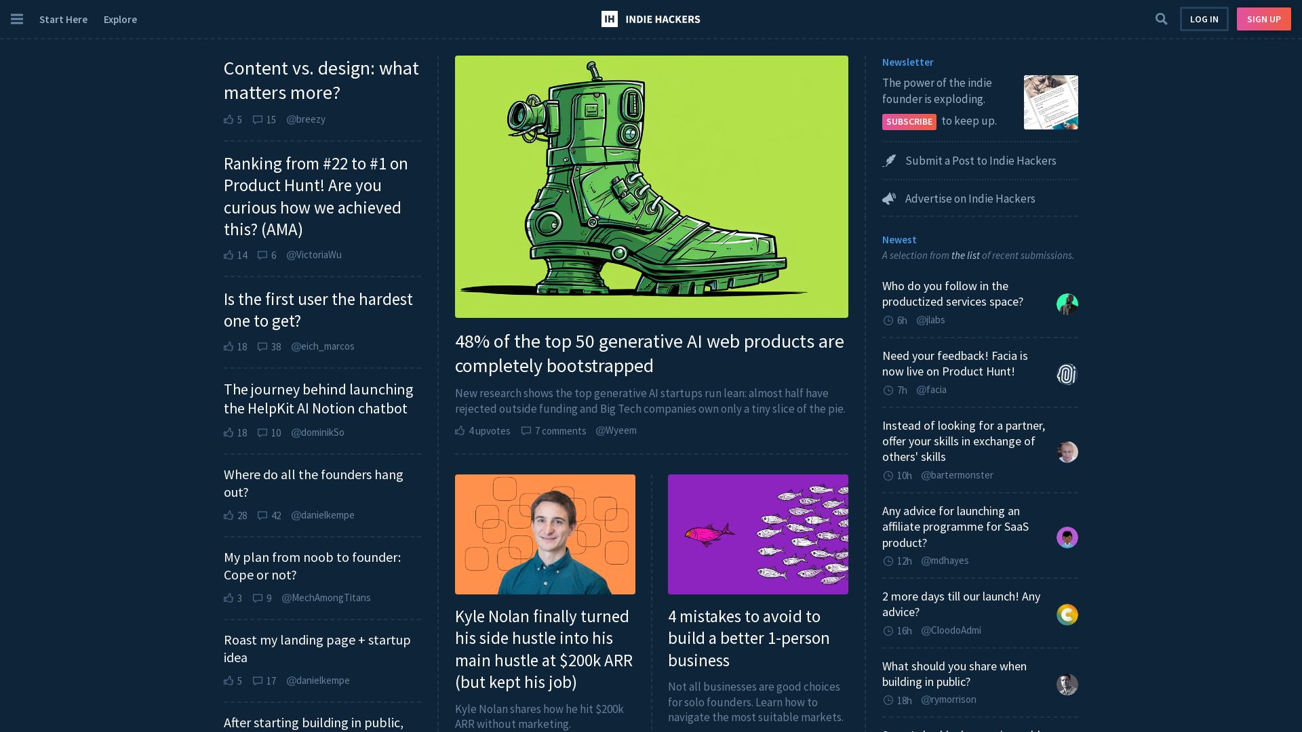Open @danielkempe profile on founders hang out post

322,515
